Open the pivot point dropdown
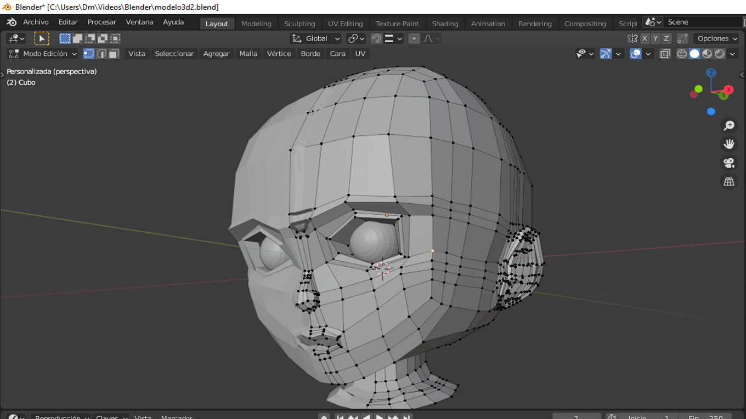This screenshot has width=746, height=419. (x=357, y=38)
